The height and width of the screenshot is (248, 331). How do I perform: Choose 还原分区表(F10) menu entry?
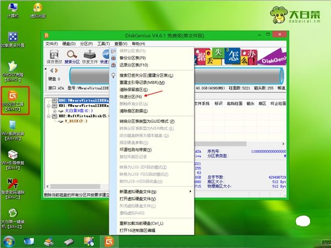pyautogui.click(x=152, y=65)
